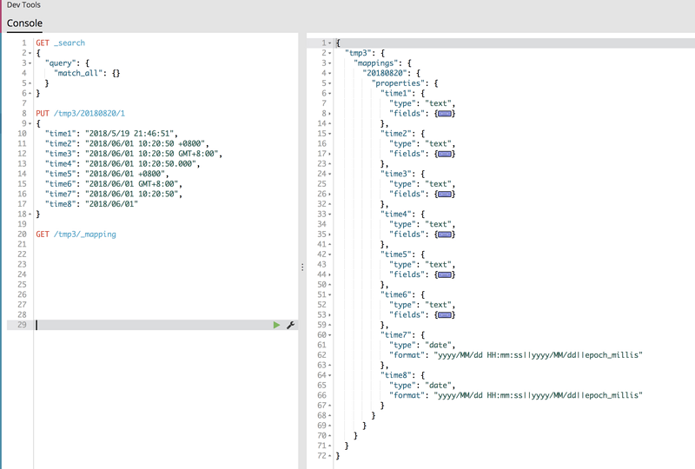Collapse the properties object at response line 5
This screenshot has width=695, height=469.
pos(330,83)
